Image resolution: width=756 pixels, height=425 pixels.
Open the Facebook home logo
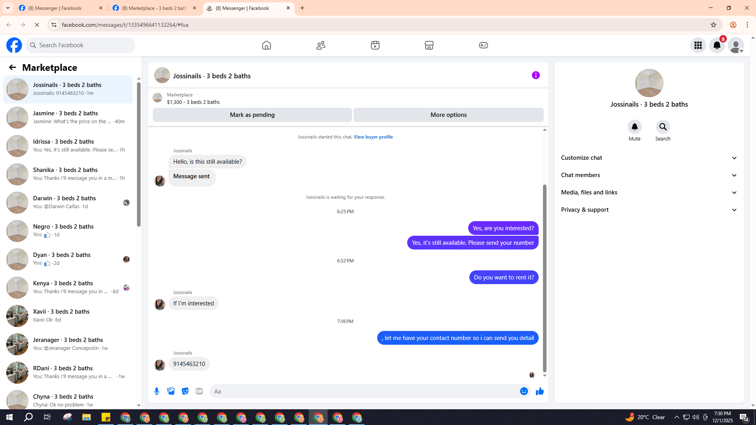[14, 45]
